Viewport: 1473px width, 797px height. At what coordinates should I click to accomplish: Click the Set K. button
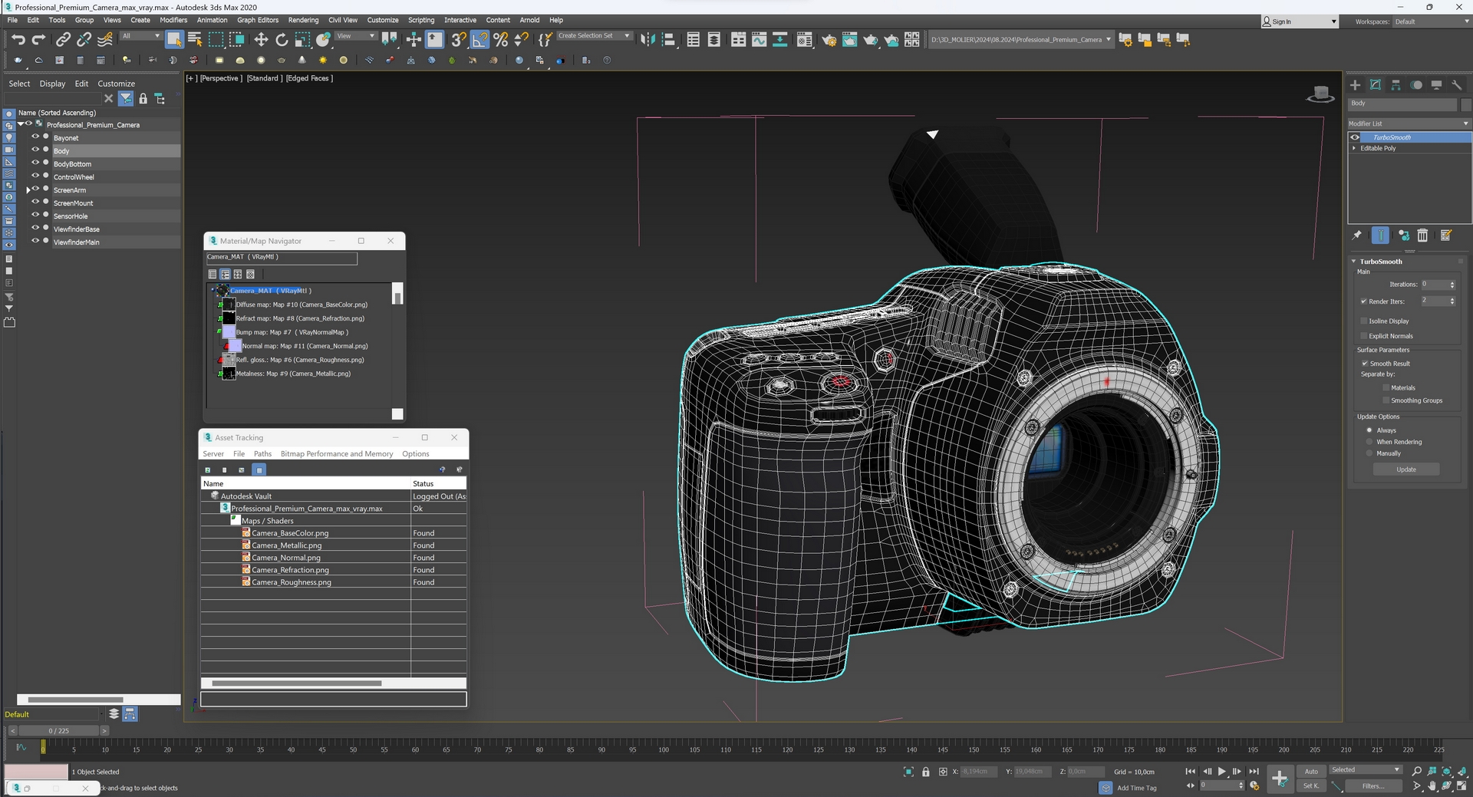point(1311,785)
